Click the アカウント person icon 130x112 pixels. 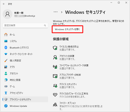point(6,73)
